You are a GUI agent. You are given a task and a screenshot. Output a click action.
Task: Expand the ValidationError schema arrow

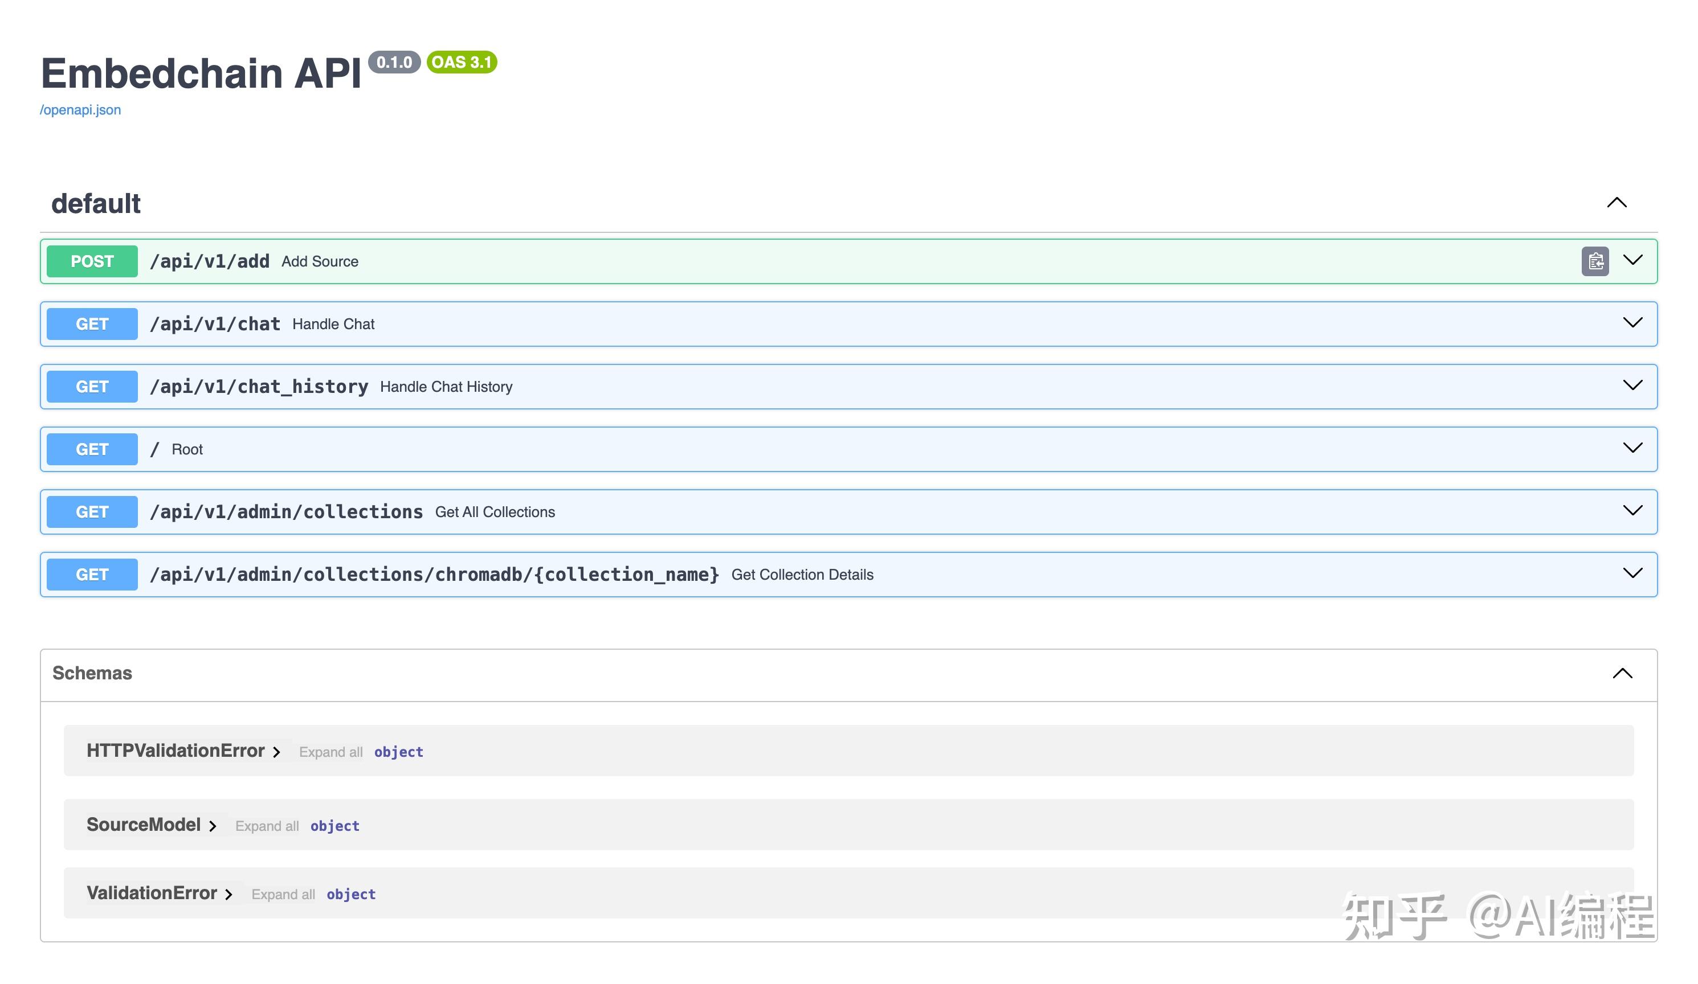tap(228, 895)
